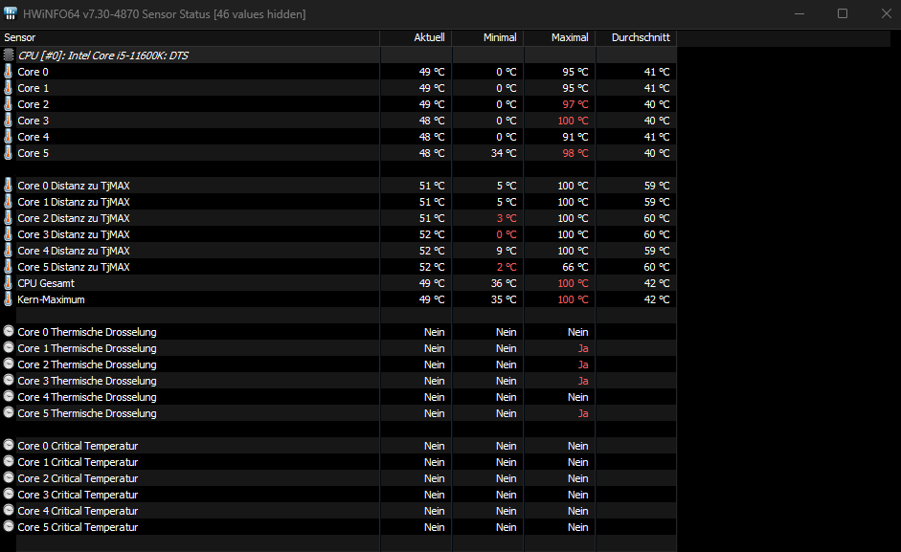
Task: Select the Core 0 sensor label
Action: pyautogui.click(x=33, y=72)
